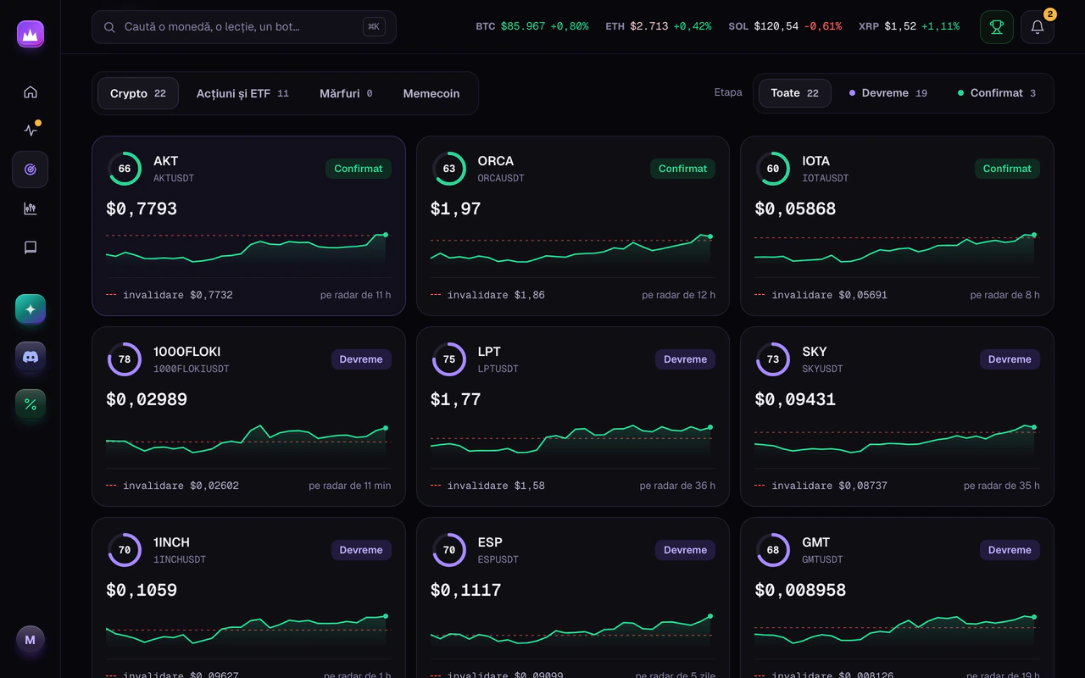Click the ⌘K shortcut badge

point(374,27)
